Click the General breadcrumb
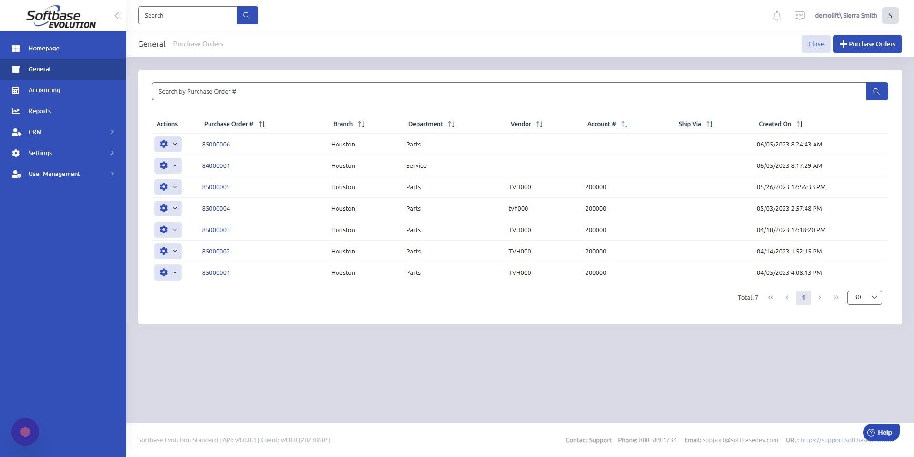The height and width of the screenshot is (457, 914). click(152, 44)
